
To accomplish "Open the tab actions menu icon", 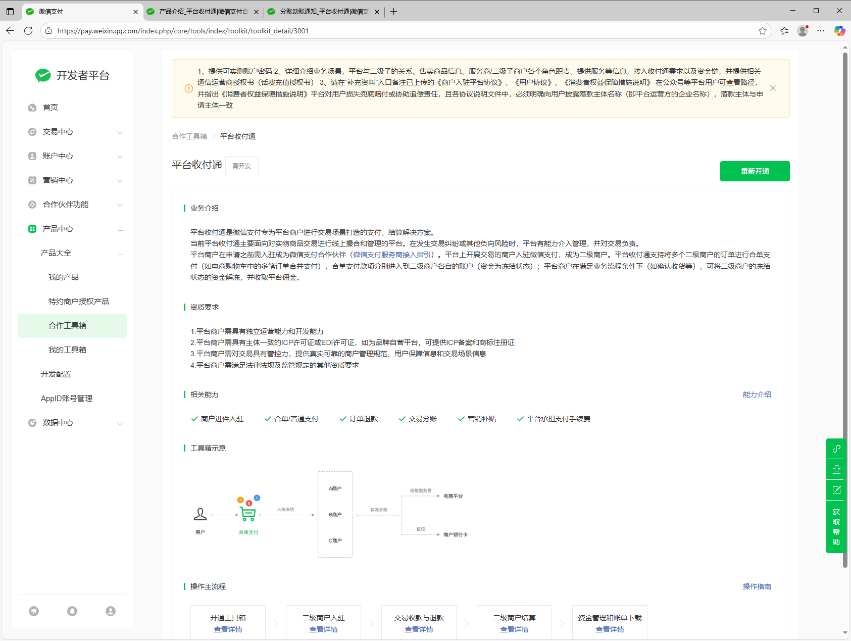I will (10, 11).
